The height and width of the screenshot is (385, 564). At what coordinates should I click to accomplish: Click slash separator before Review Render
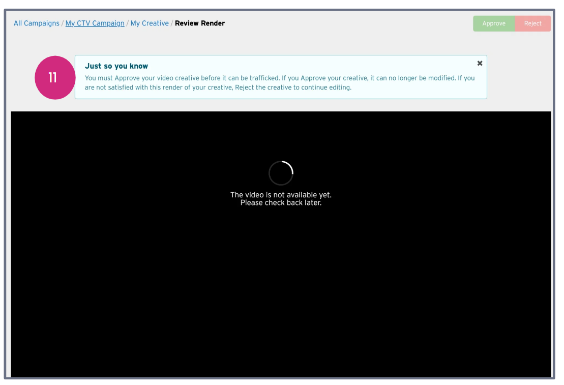pos(172,23)
